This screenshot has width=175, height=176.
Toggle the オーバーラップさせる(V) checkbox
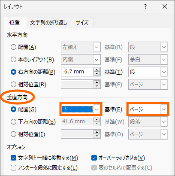point(94,158)
